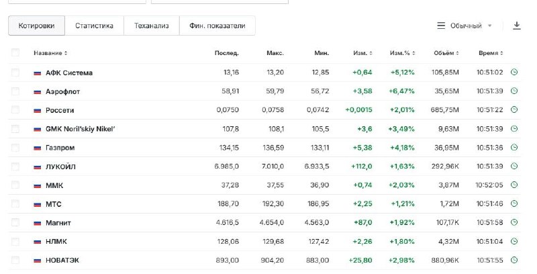Image resolution: width=537 pixels, height=274 pixels.
Task: Click the clock icon in МТС row
Action: [x=514, y=203]
